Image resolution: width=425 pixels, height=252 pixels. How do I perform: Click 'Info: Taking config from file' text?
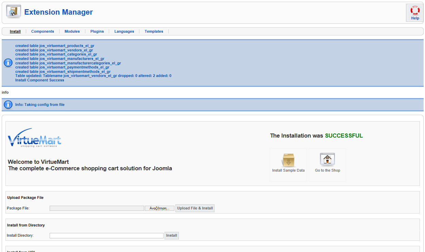[x=40, y=105]
